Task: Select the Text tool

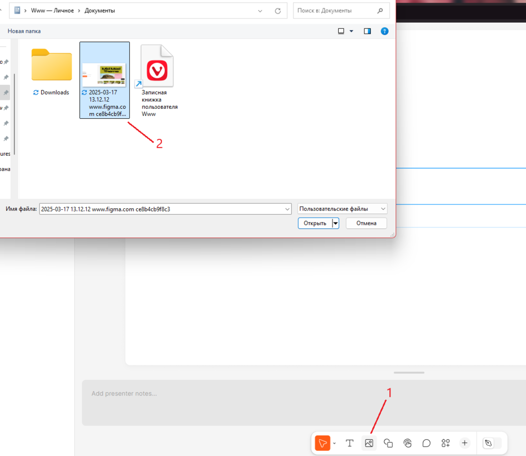Action: pyautogui.click(x=350, y=443)
